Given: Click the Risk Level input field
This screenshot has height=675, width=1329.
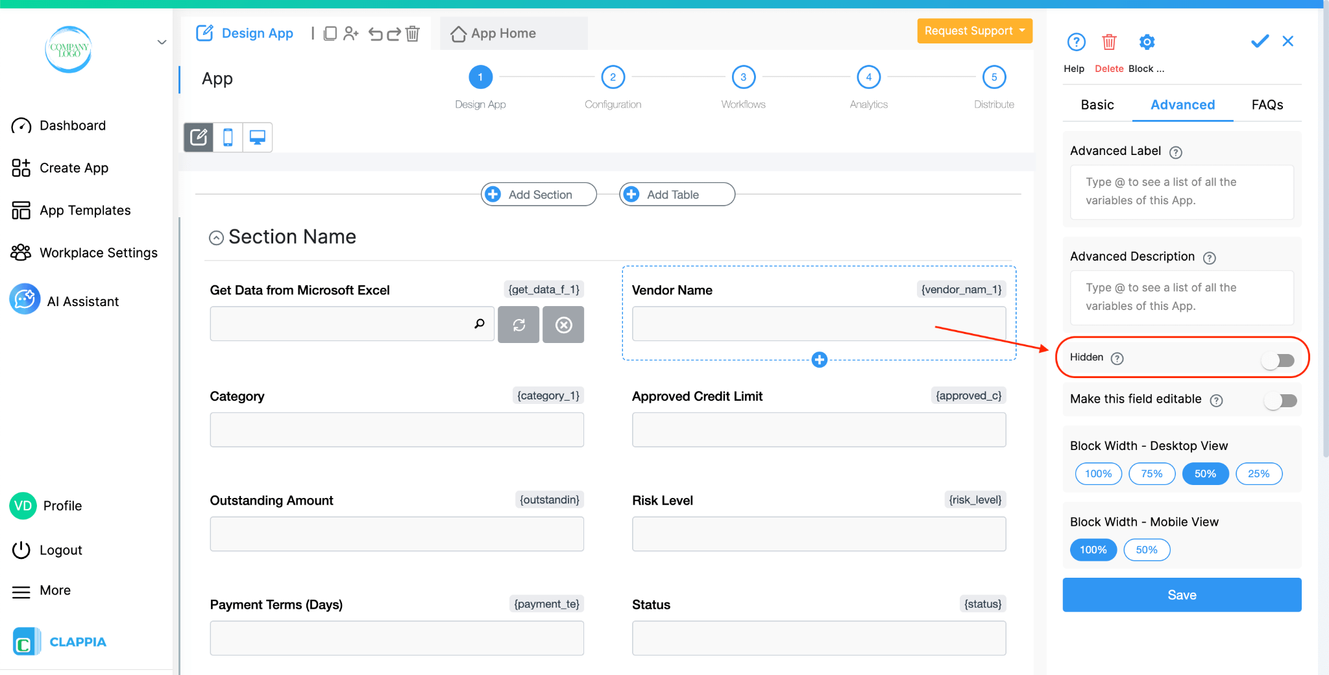Looking at the screenshot, I should pos(819,534).
